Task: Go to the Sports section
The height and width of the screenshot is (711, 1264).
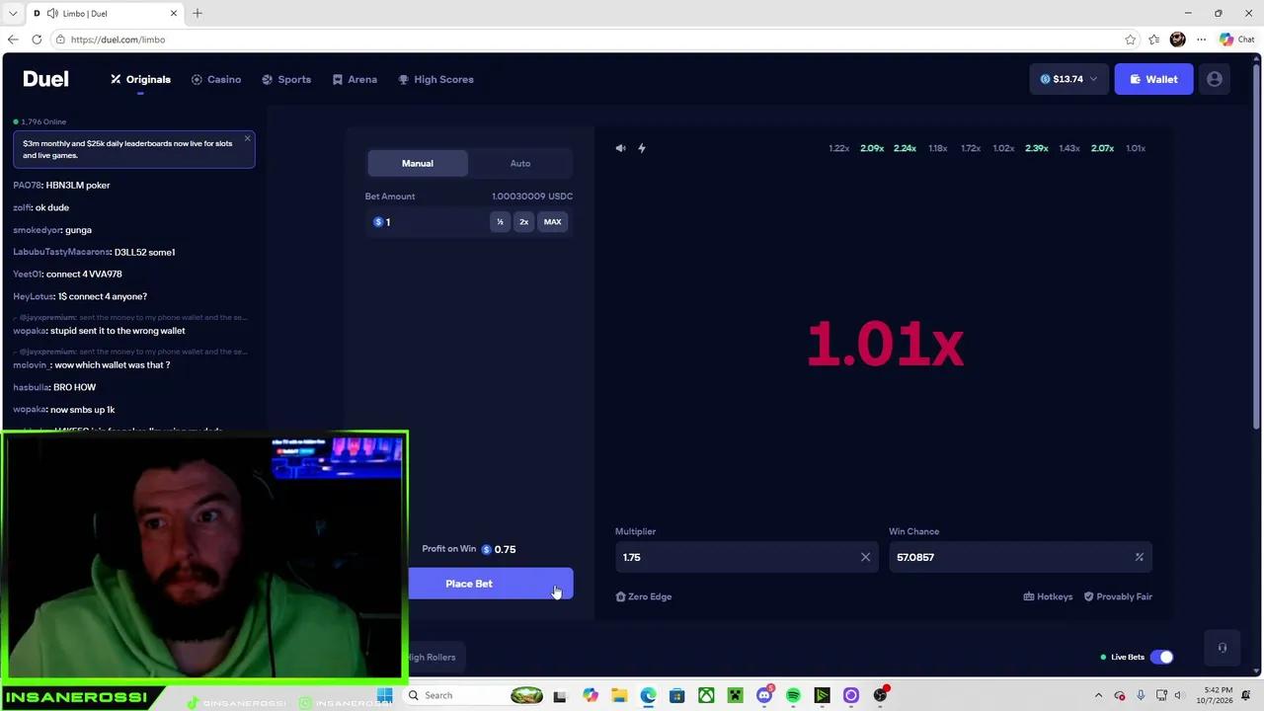Action: click(x=286, y=79)
